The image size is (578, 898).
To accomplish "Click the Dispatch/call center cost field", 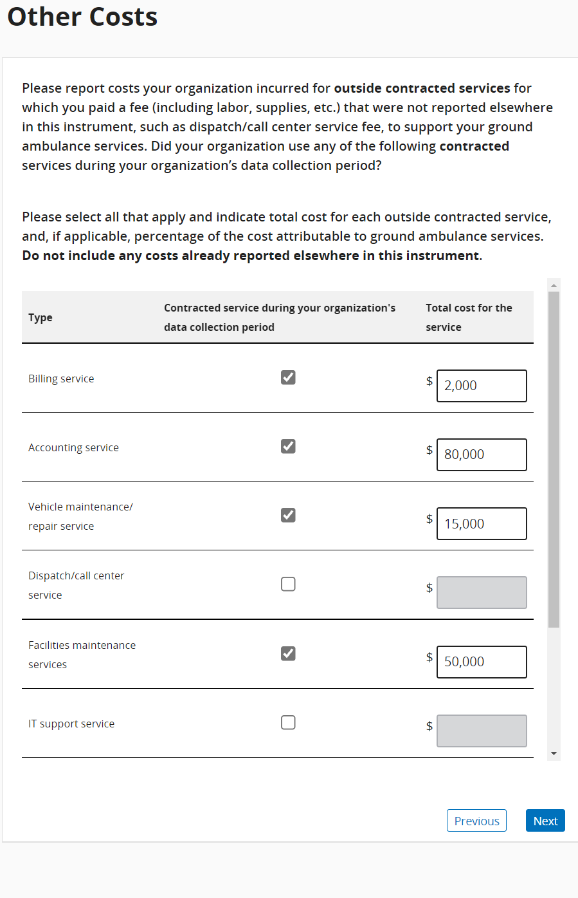I will coord(482,592).
